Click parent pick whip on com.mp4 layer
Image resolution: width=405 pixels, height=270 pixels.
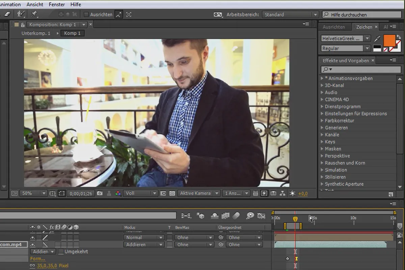click(221, 245)
